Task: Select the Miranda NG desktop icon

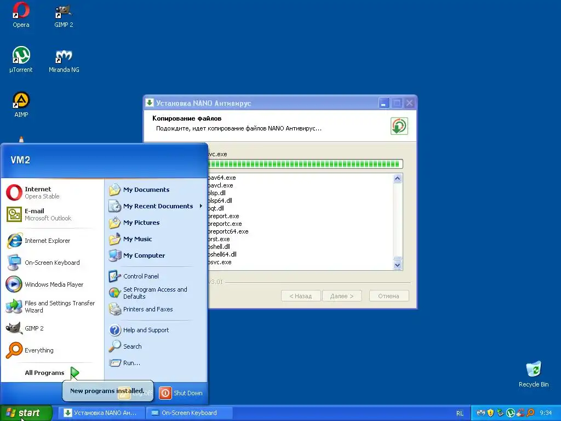Action: (x=64, y=61)
